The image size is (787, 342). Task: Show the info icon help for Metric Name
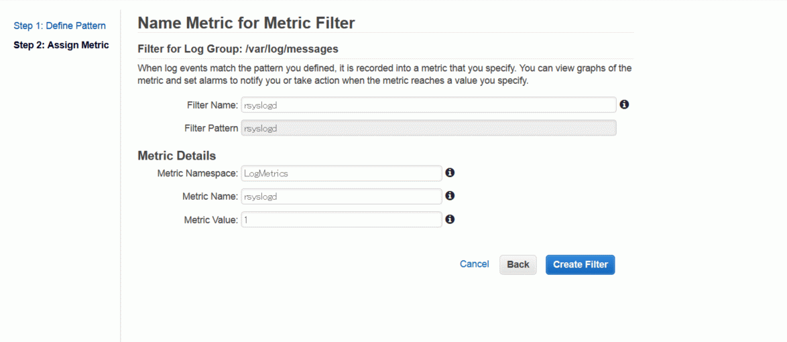(450, 196)
